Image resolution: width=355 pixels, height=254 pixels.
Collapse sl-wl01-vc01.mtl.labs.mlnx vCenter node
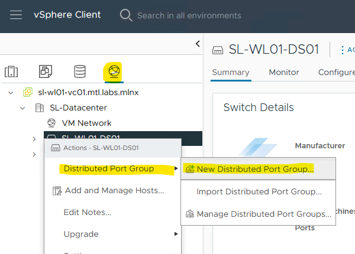(x=11, y=93)
